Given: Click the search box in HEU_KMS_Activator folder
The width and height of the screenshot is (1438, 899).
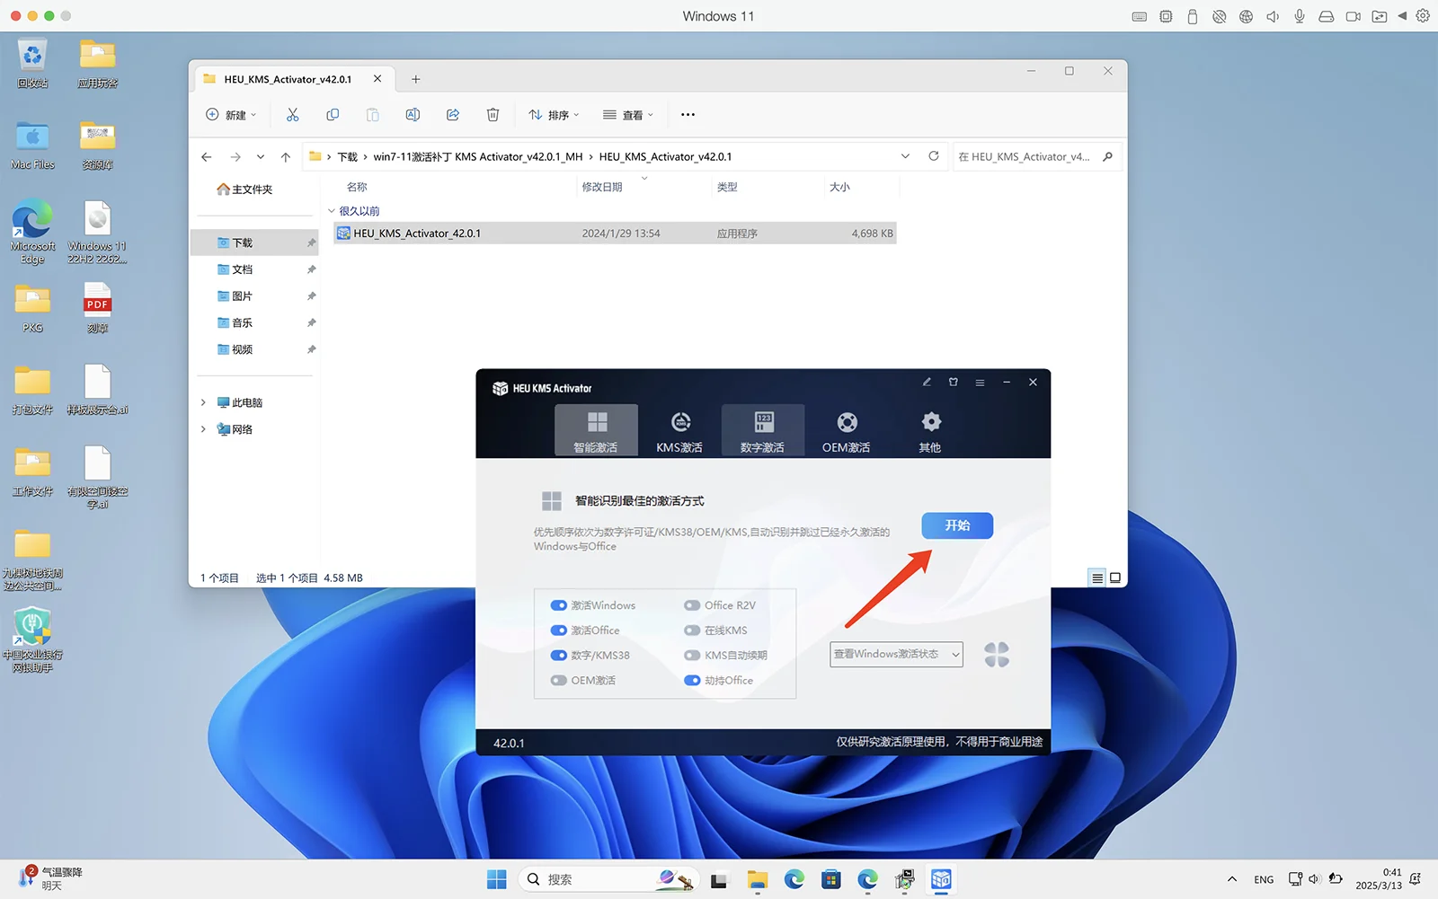Looking at the screenshot, I should [x=1035, y=156].
